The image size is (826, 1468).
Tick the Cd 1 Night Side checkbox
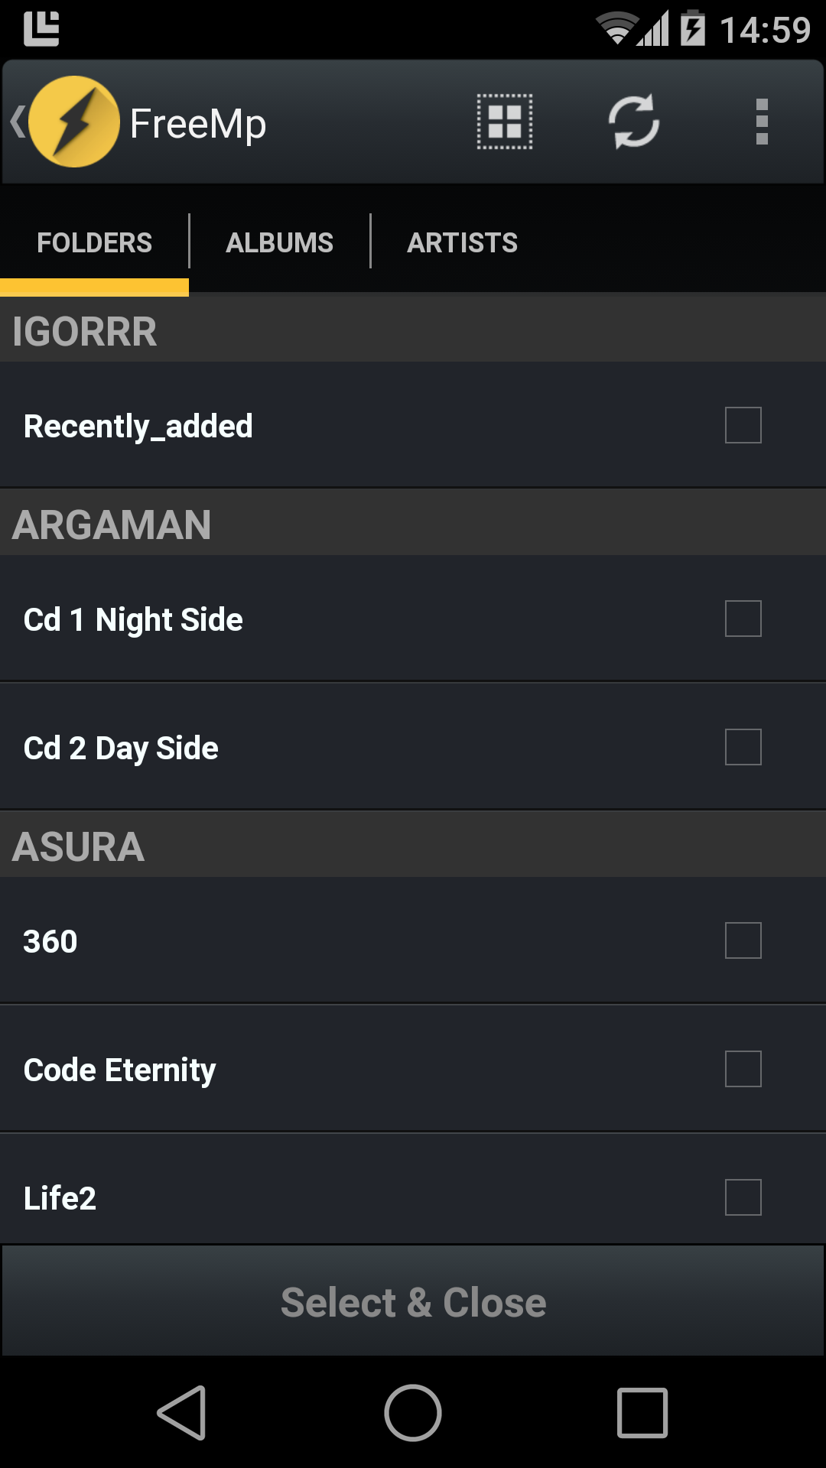pyautogui.click(x=743, y=619)
